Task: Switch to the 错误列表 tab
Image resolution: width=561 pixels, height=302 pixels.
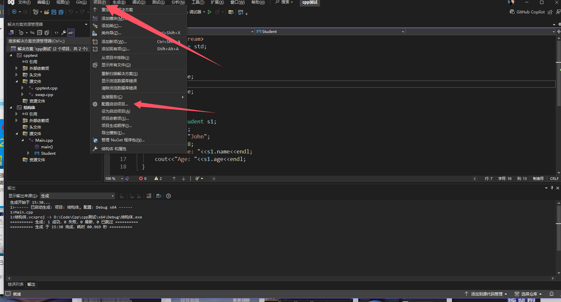Action: [16, 284]
